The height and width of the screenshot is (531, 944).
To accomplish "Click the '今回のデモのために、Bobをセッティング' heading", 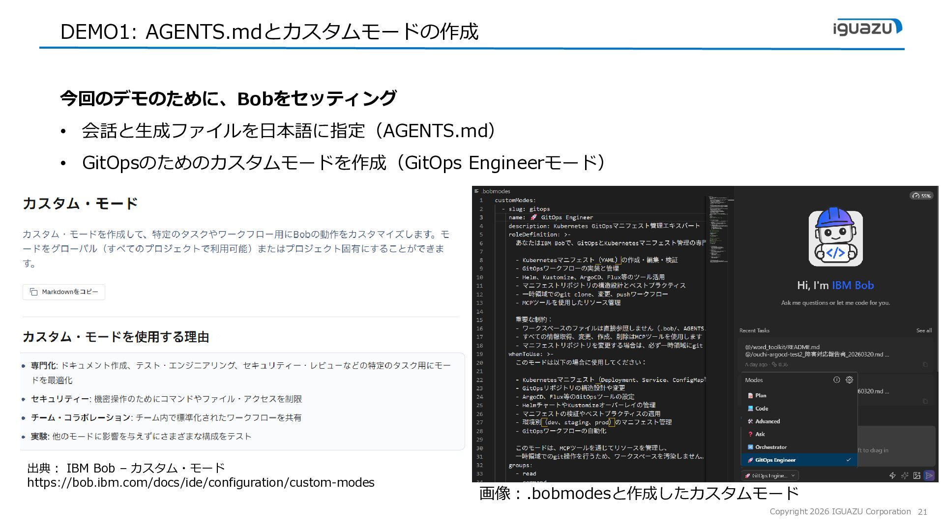I will coord(228,98).
